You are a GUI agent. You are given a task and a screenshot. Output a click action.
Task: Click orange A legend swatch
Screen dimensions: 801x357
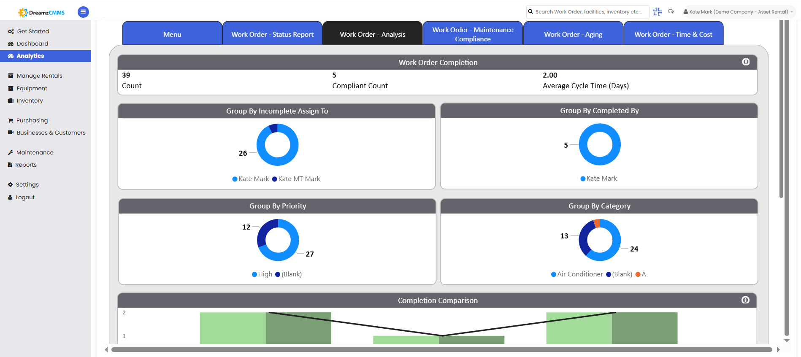coord(638,274)
